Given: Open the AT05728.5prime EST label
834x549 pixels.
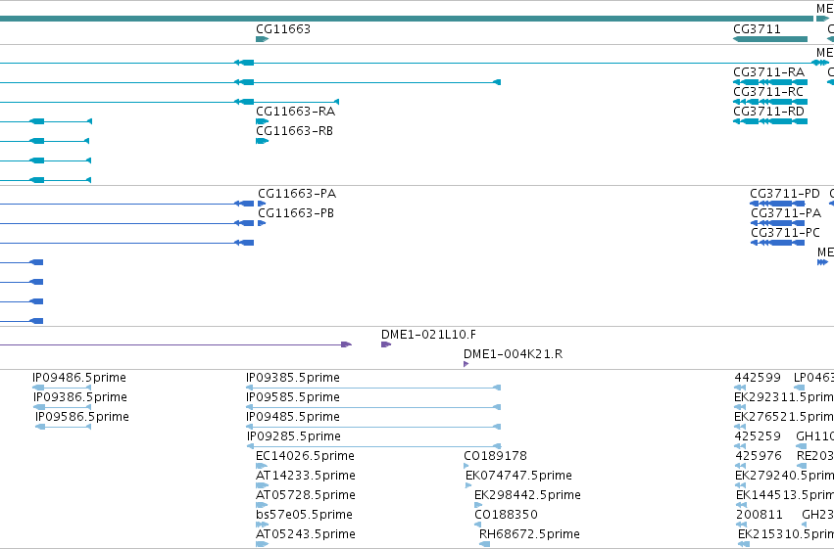Looking at the screenshot, I should 306,495.
